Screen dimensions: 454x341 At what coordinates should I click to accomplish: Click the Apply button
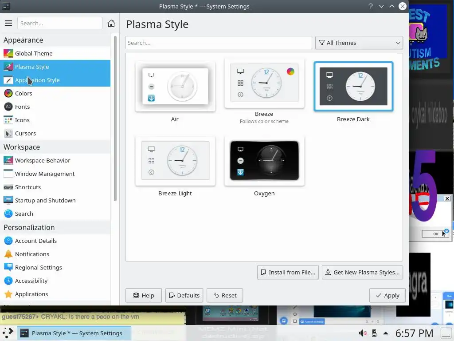387,295
